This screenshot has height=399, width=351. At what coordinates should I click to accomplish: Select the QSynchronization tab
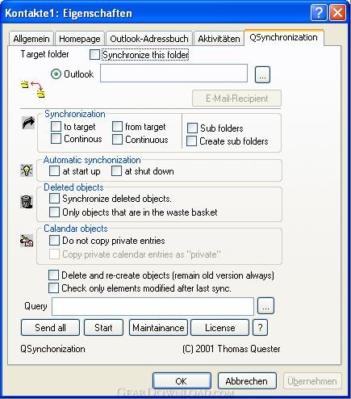tap(283, 37)
